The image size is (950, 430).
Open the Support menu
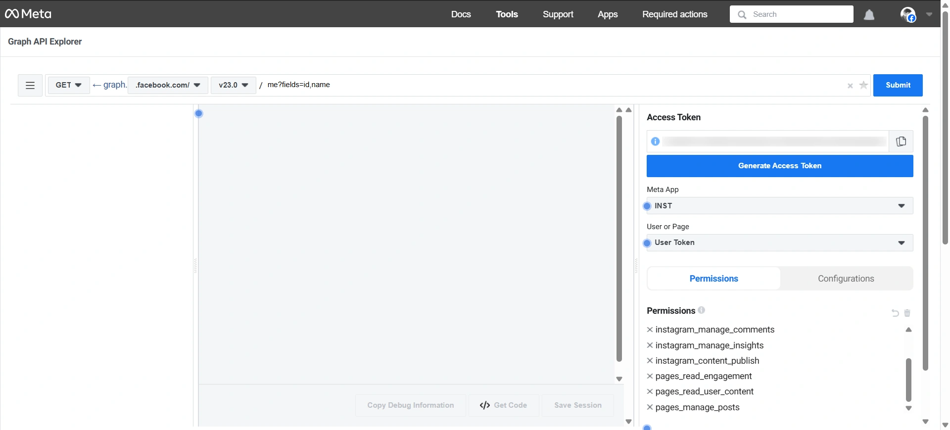tap(558, 14)
